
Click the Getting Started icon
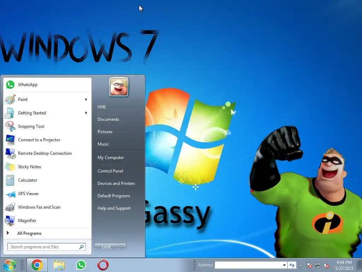click(x=10, y=113)
